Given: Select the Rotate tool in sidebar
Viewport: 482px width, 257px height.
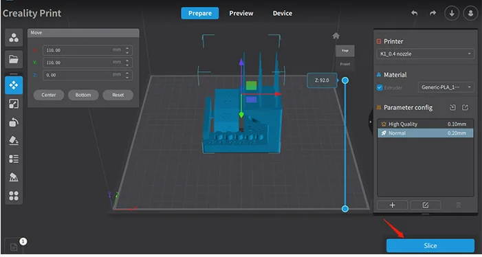Looking at the screenshot, I should click(x=14, y=122).
